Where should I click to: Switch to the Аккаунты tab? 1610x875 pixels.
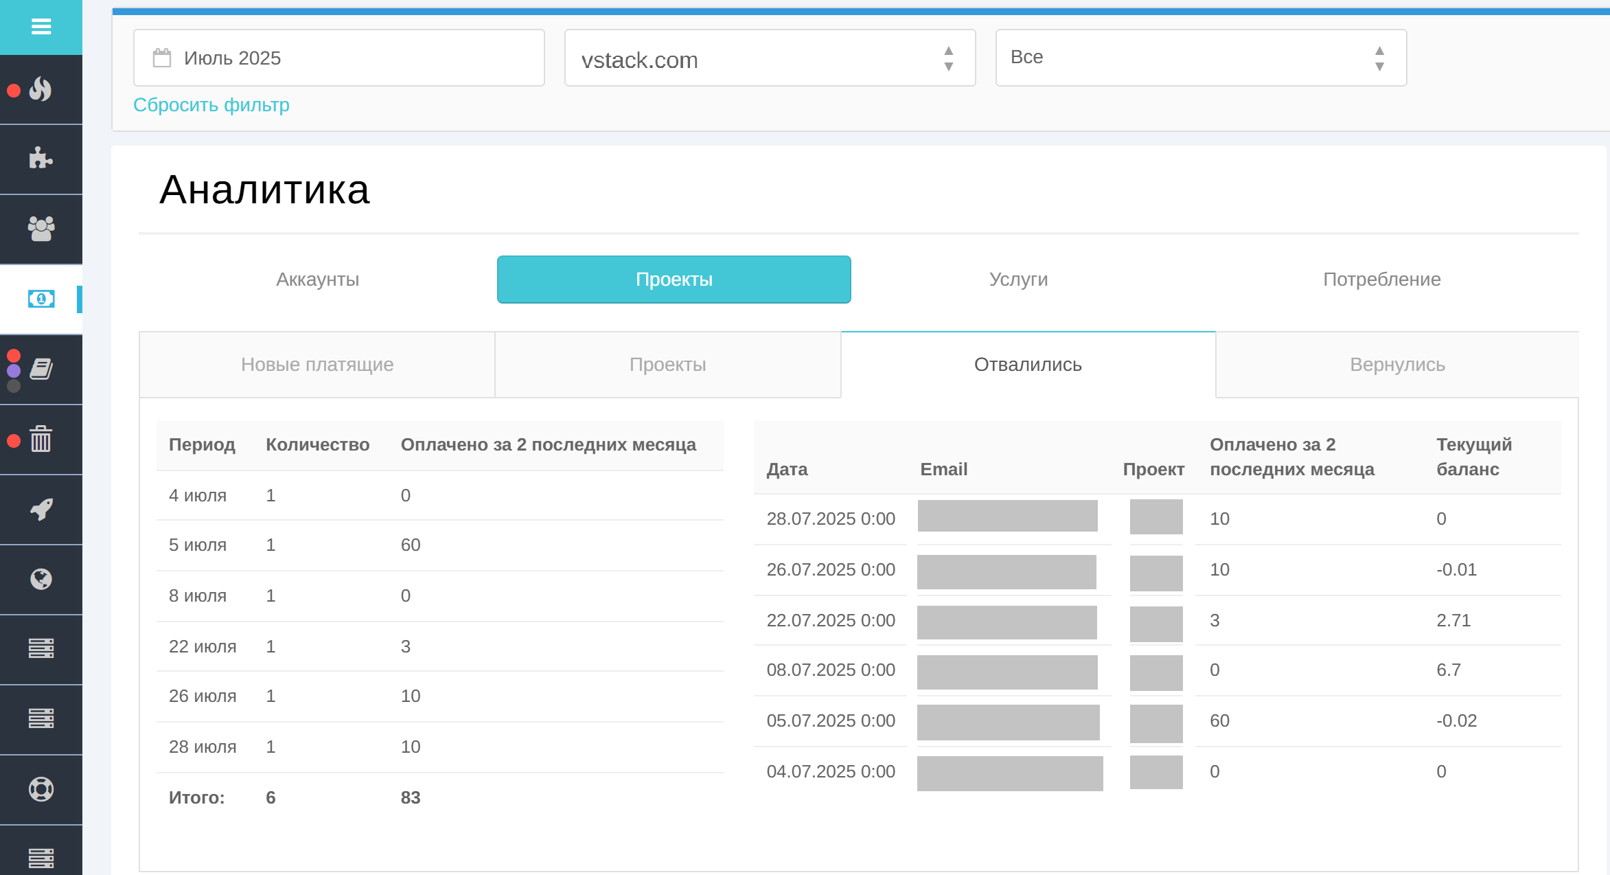317,280
